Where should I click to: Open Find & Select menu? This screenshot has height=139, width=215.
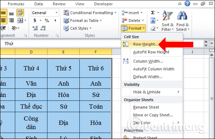pos(183,21)
